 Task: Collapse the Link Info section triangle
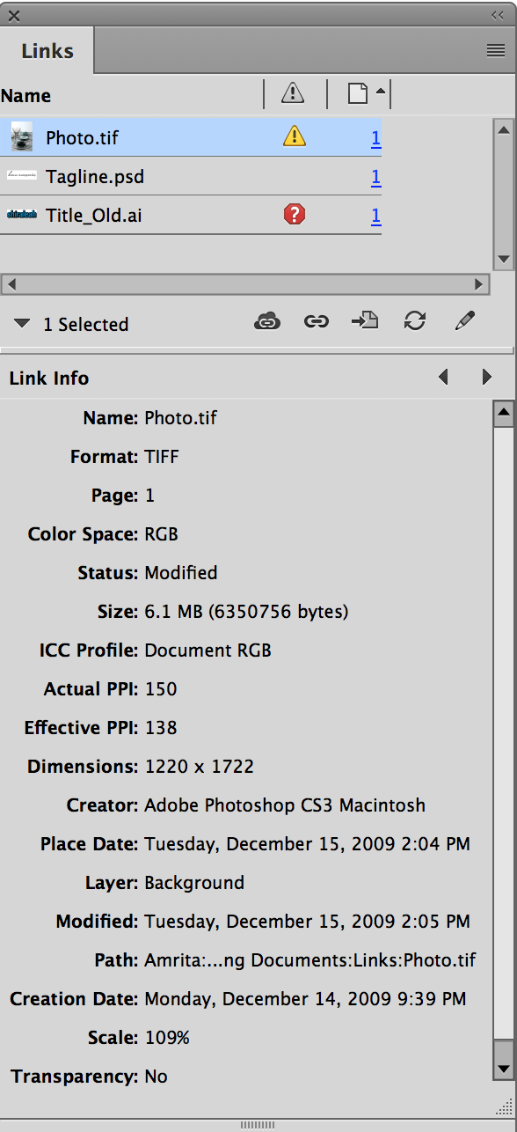[x=20, y=323]
